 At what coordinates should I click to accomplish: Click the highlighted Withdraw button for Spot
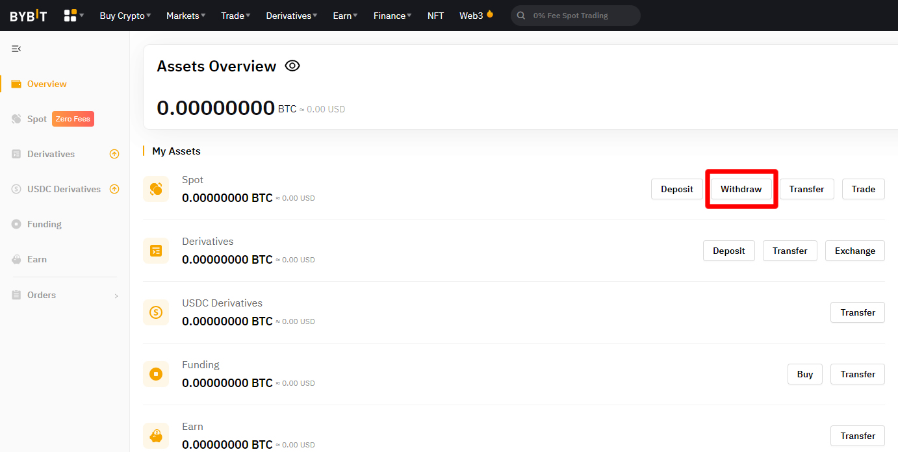[x=741, y=188]
